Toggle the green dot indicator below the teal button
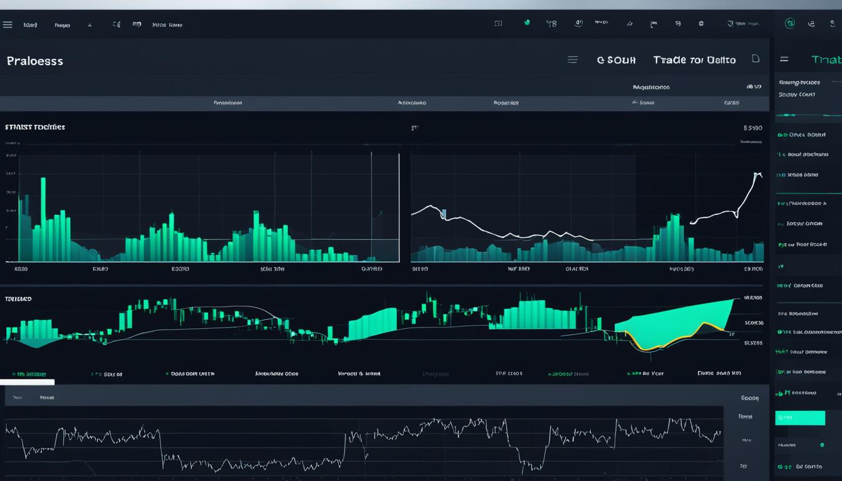 click(x=822, y=445)
